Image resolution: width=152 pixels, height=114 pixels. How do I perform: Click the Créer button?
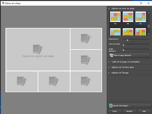pos(115,111)
